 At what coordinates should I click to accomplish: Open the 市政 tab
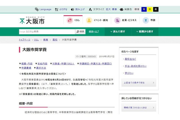point(149,20)
